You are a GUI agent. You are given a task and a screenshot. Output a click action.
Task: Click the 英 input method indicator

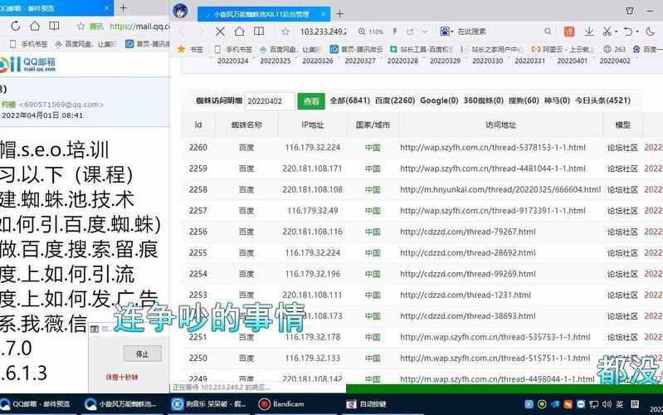620,404
